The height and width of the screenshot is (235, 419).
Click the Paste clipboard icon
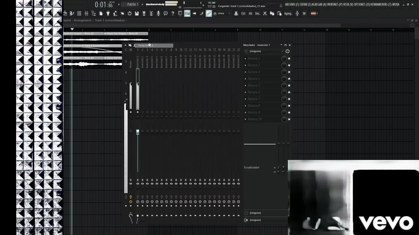(279, 13)
